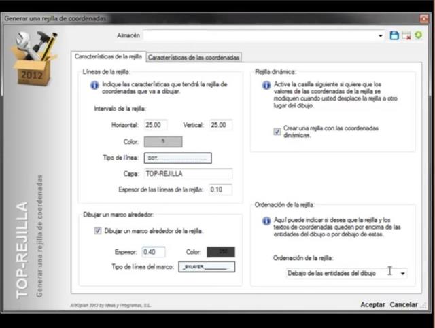Click the info icon in Líneas de la rejilla

[x=94, y=85]
